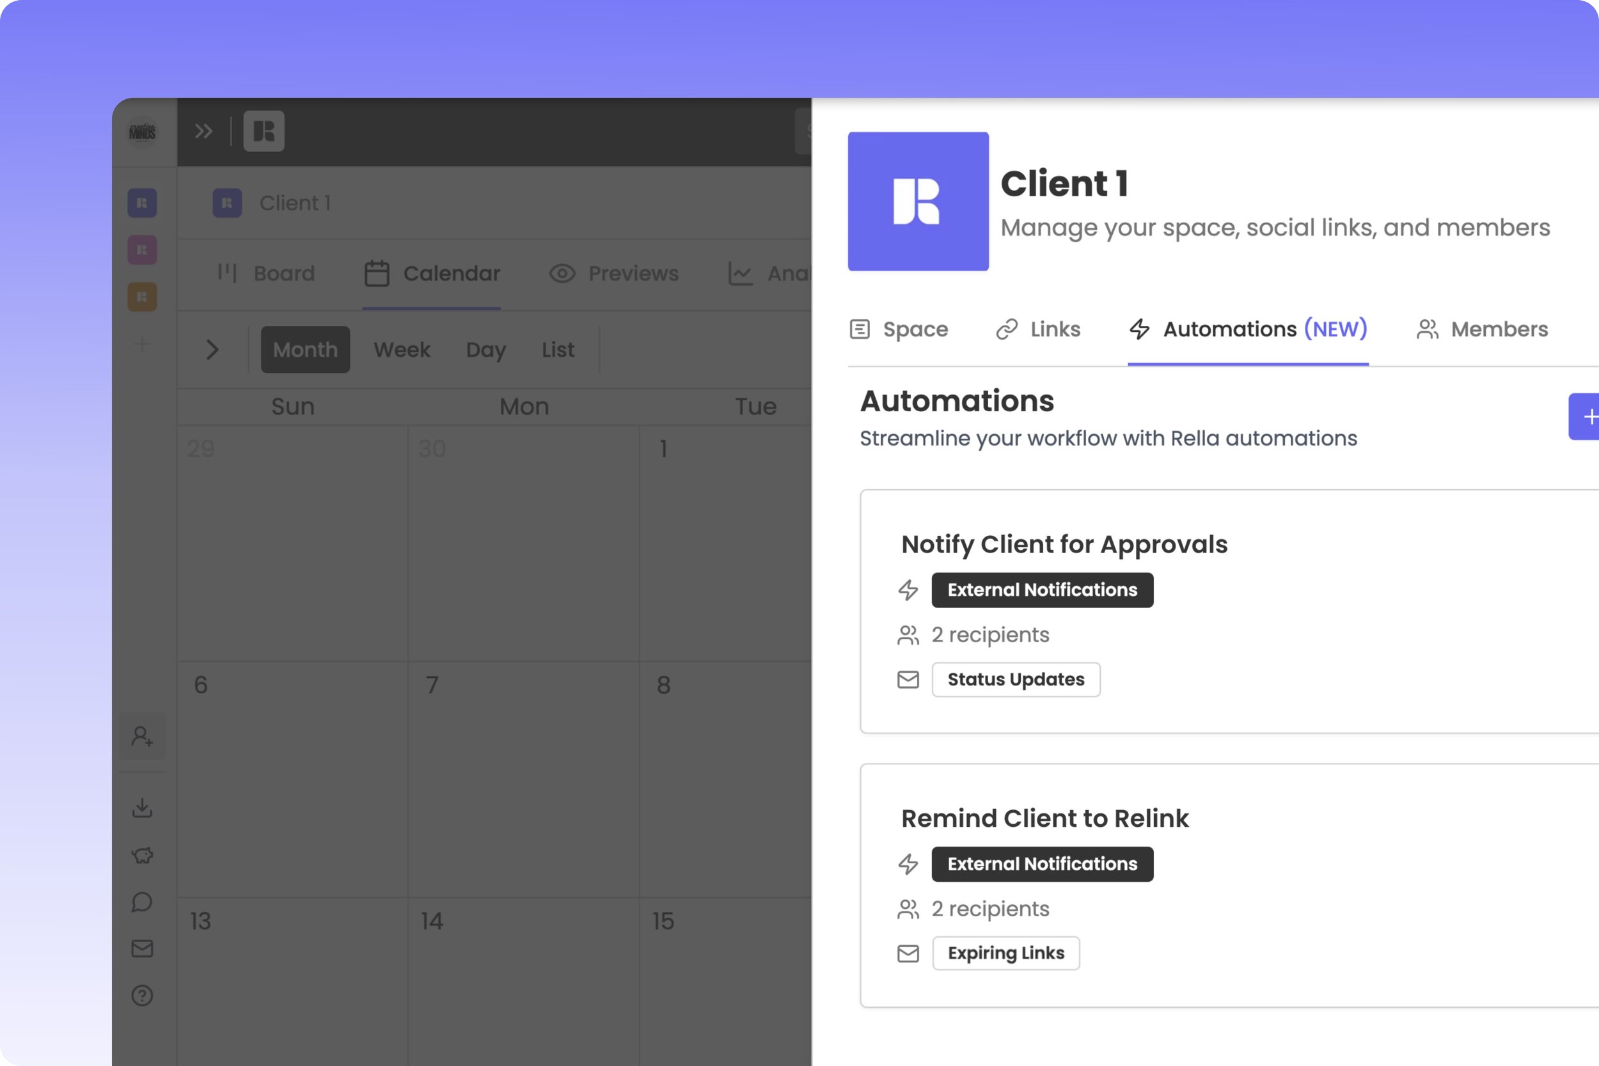Open the Automations (NEW) tab

click(x=1248, y=329)
